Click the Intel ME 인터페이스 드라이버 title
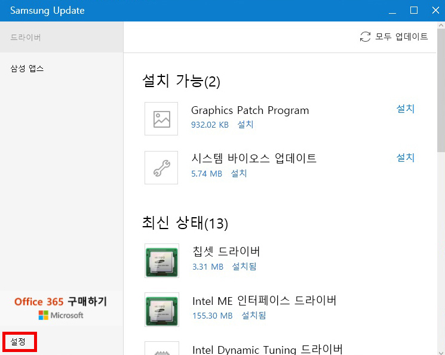The height and width of the screenshot is (355, 445). tap(264, 301)
